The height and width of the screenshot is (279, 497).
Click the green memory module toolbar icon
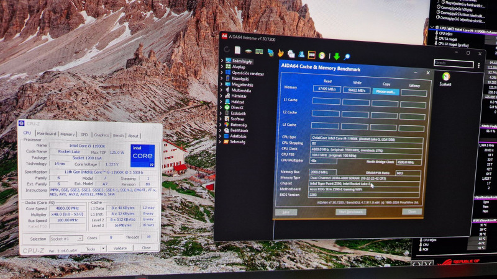tap(259, 52)
